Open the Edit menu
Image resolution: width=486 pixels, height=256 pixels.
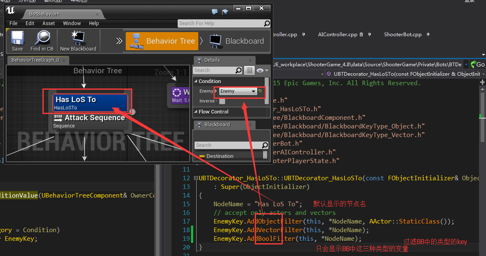click(x=30, y=23)
